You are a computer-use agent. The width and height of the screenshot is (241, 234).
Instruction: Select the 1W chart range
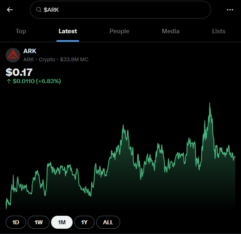pyautogui.click(x=39, y=222)
